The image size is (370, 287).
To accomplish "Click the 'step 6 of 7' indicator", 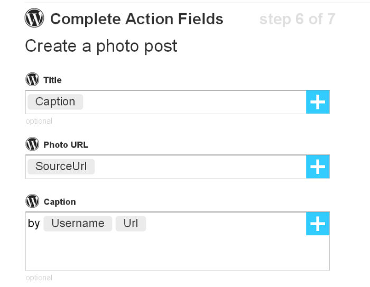I will point(297,20).
